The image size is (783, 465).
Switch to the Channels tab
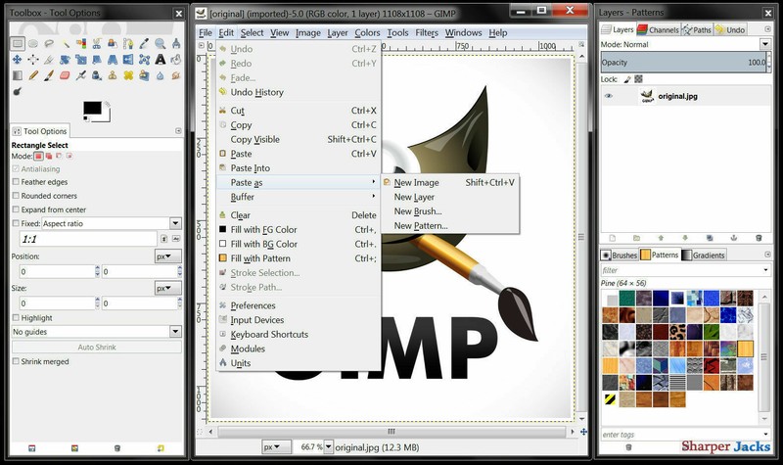(659, 30)
